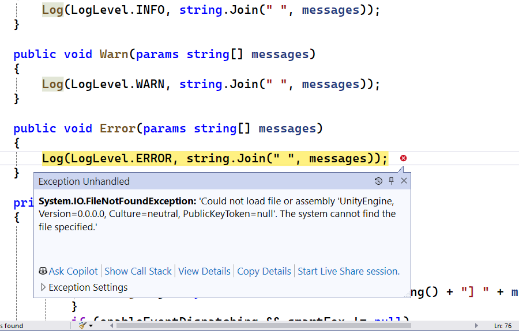The height and width of the screenshot is (331, 519).
Task: Click the horizontal scrollbar left arrow
Action: click(111, 326)
